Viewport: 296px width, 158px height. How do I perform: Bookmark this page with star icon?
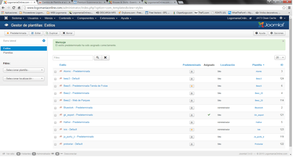coord(284,8)
